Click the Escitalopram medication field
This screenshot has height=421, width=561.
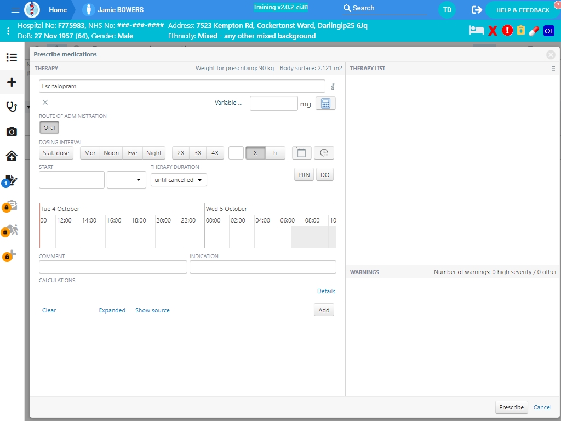pyautogui.click(x=182, y=86)
